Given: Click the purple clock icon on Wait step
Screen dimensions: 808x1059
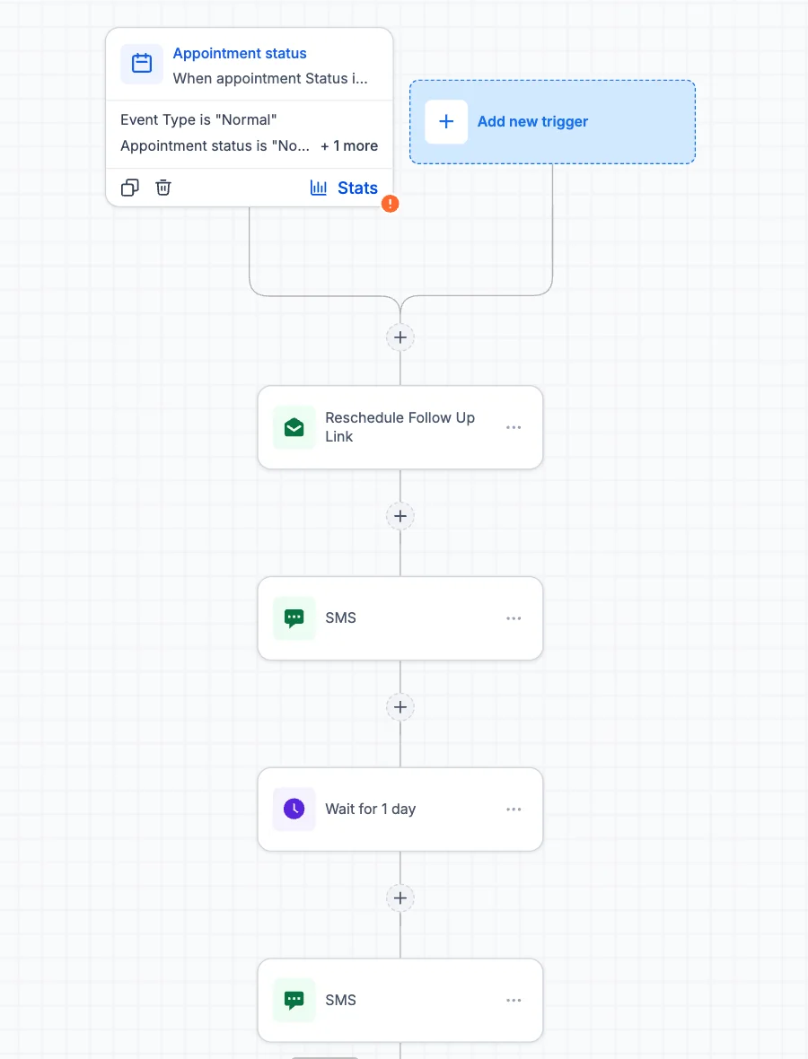Looking at the screenshot, I should [x=294, y=810].
